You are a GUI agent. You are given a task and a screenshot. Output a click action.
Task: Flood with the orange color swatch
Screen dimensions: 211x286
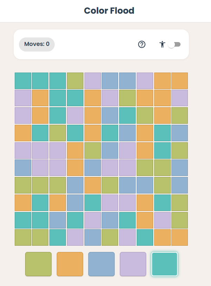coord(70,264)
